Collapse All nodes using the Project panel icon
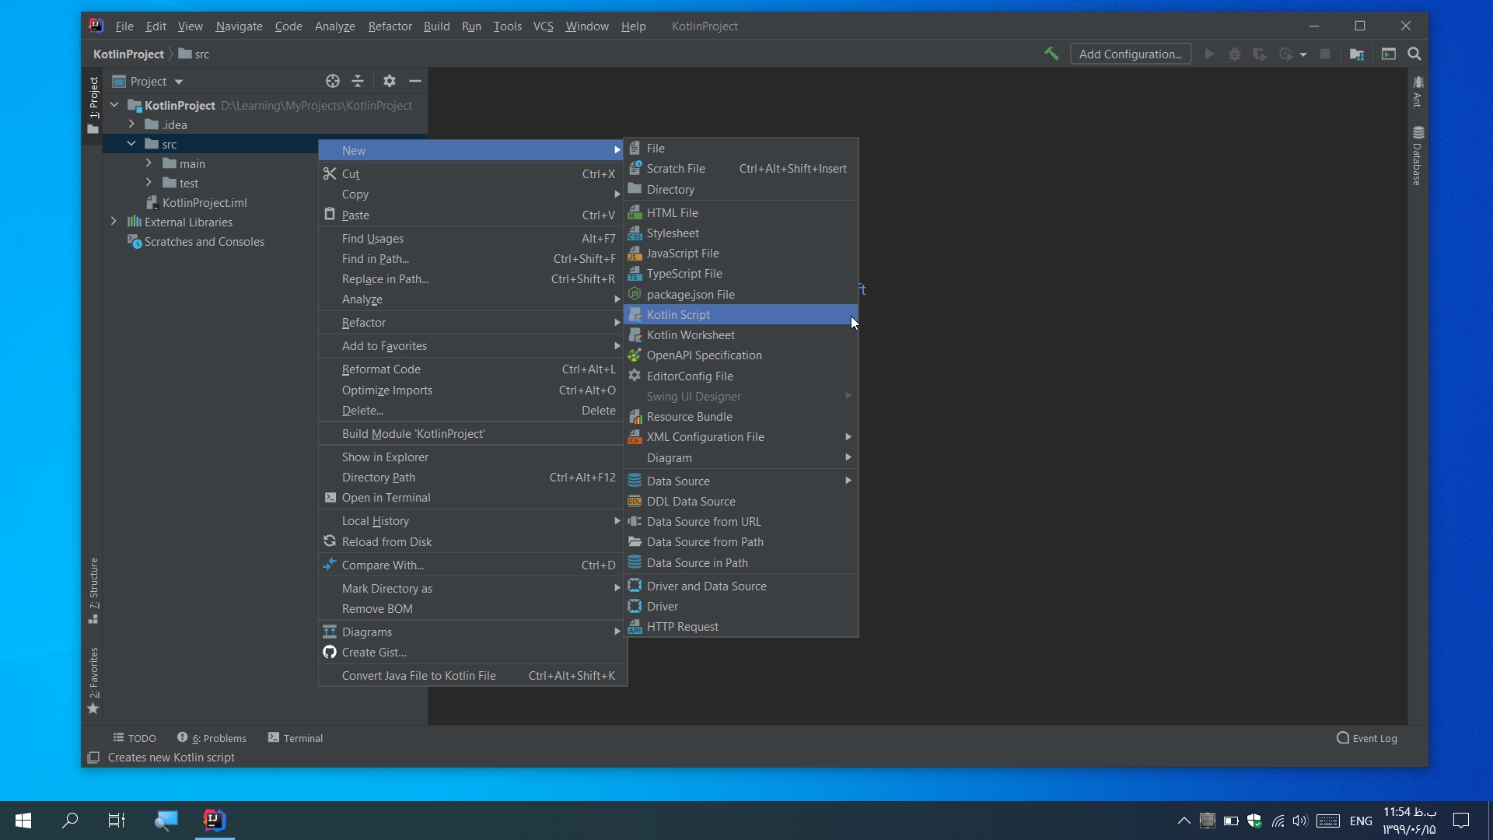Image resolution: width=1493 pixels, height=840 pixels. [x=358, y=81]
